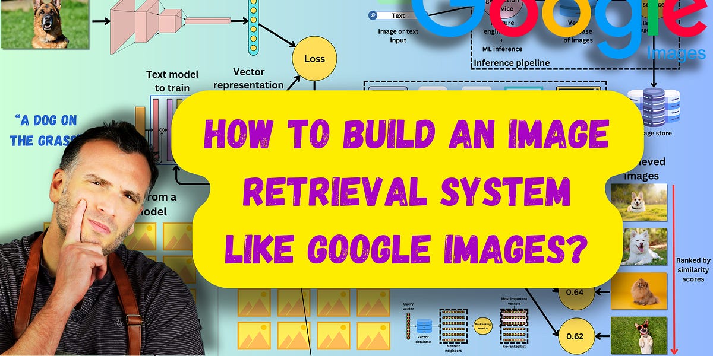
Task: Select the Vector database cylinder icon
Action: tap(425, 327)
